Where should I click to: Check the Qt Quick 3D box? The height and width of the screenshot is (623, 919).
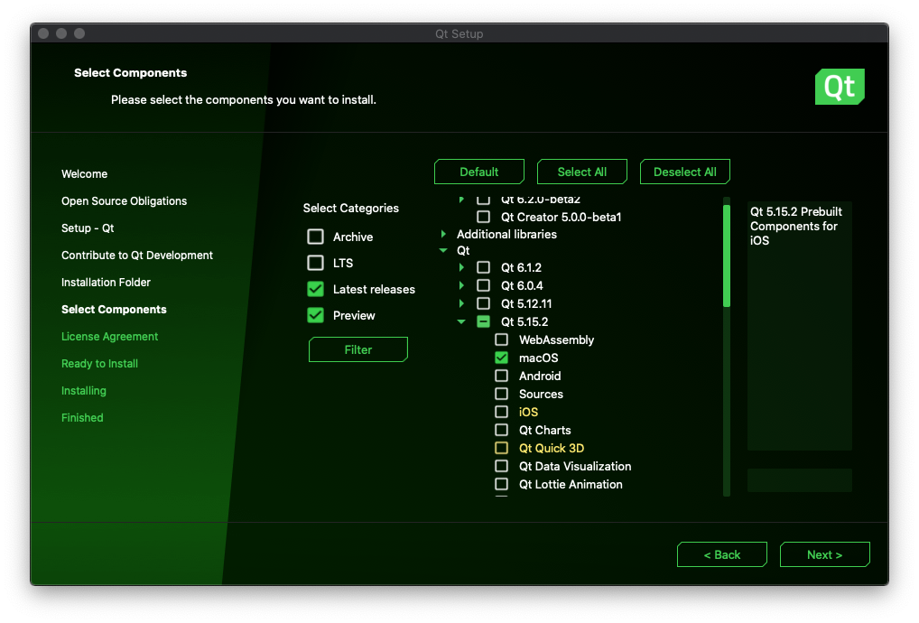click(x=502, y=449)
